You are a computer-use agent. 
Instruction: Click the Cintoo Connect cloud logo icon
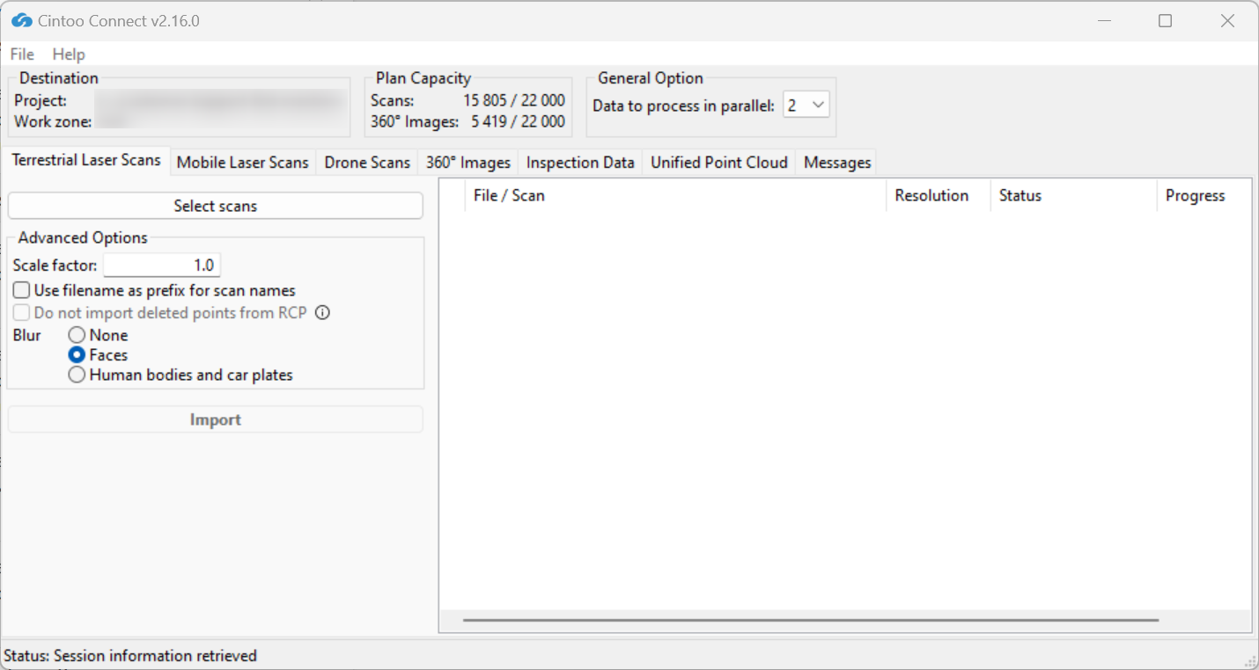point(22,20)
